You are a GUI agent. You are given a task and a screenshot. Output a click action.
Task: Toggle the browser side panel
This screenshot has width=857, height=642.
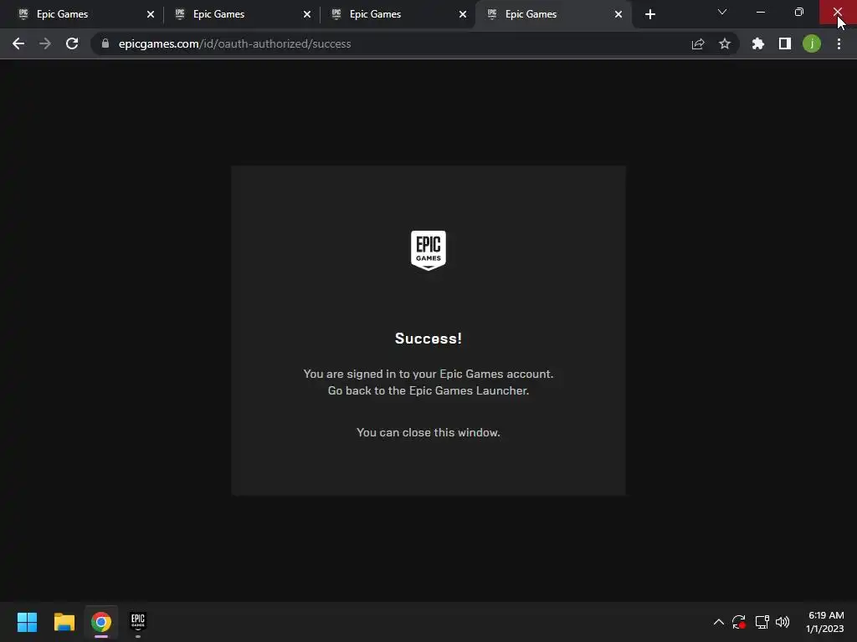tap(785, 43)
